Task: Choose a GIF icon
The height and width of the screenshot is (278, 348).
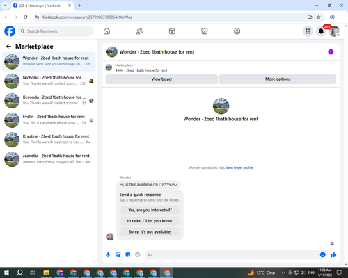Action: pyautogui.click(x=138, y=255)
